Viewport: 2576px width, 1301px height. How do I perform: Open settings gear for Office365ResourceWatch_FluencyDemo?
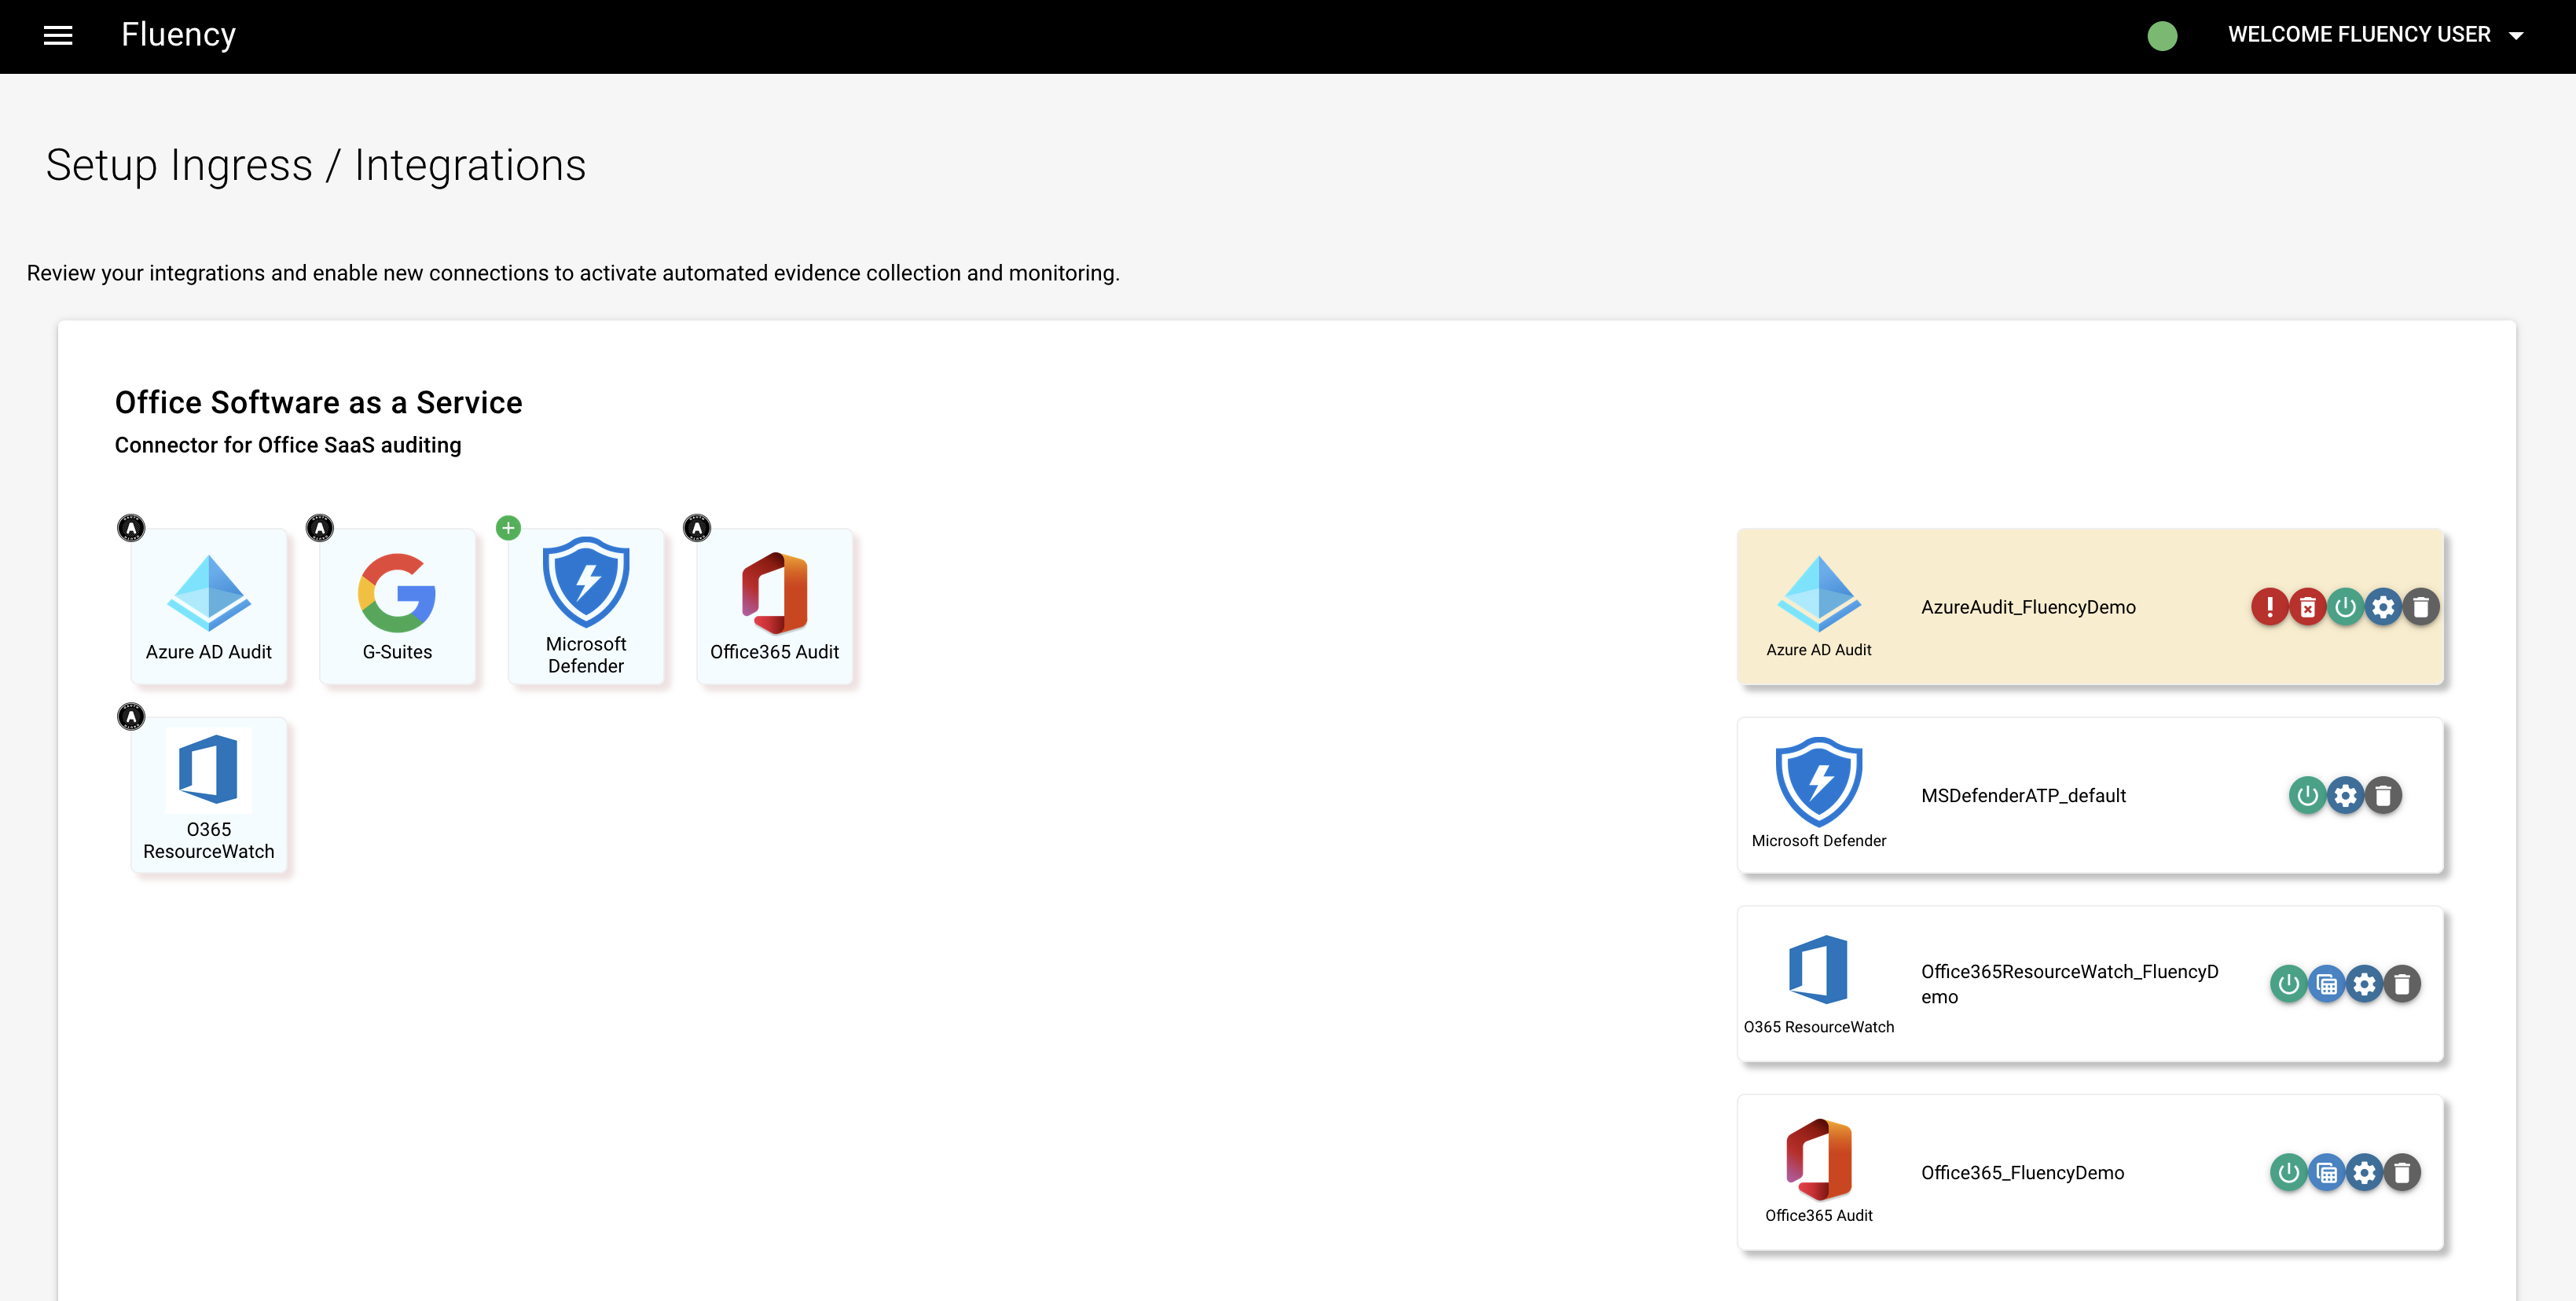(x=2364, y=984)
